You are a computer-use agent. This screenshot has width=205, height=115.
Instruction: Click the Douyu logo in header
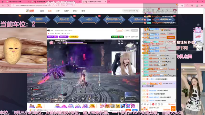pos(30,11)
